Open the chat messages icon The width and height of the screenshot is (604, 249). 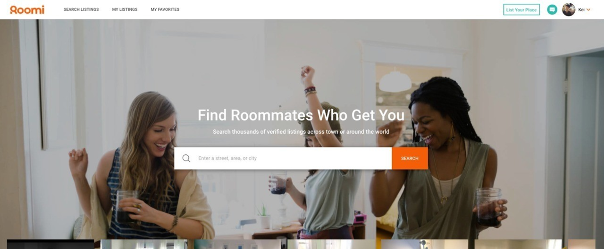(552, 9)
